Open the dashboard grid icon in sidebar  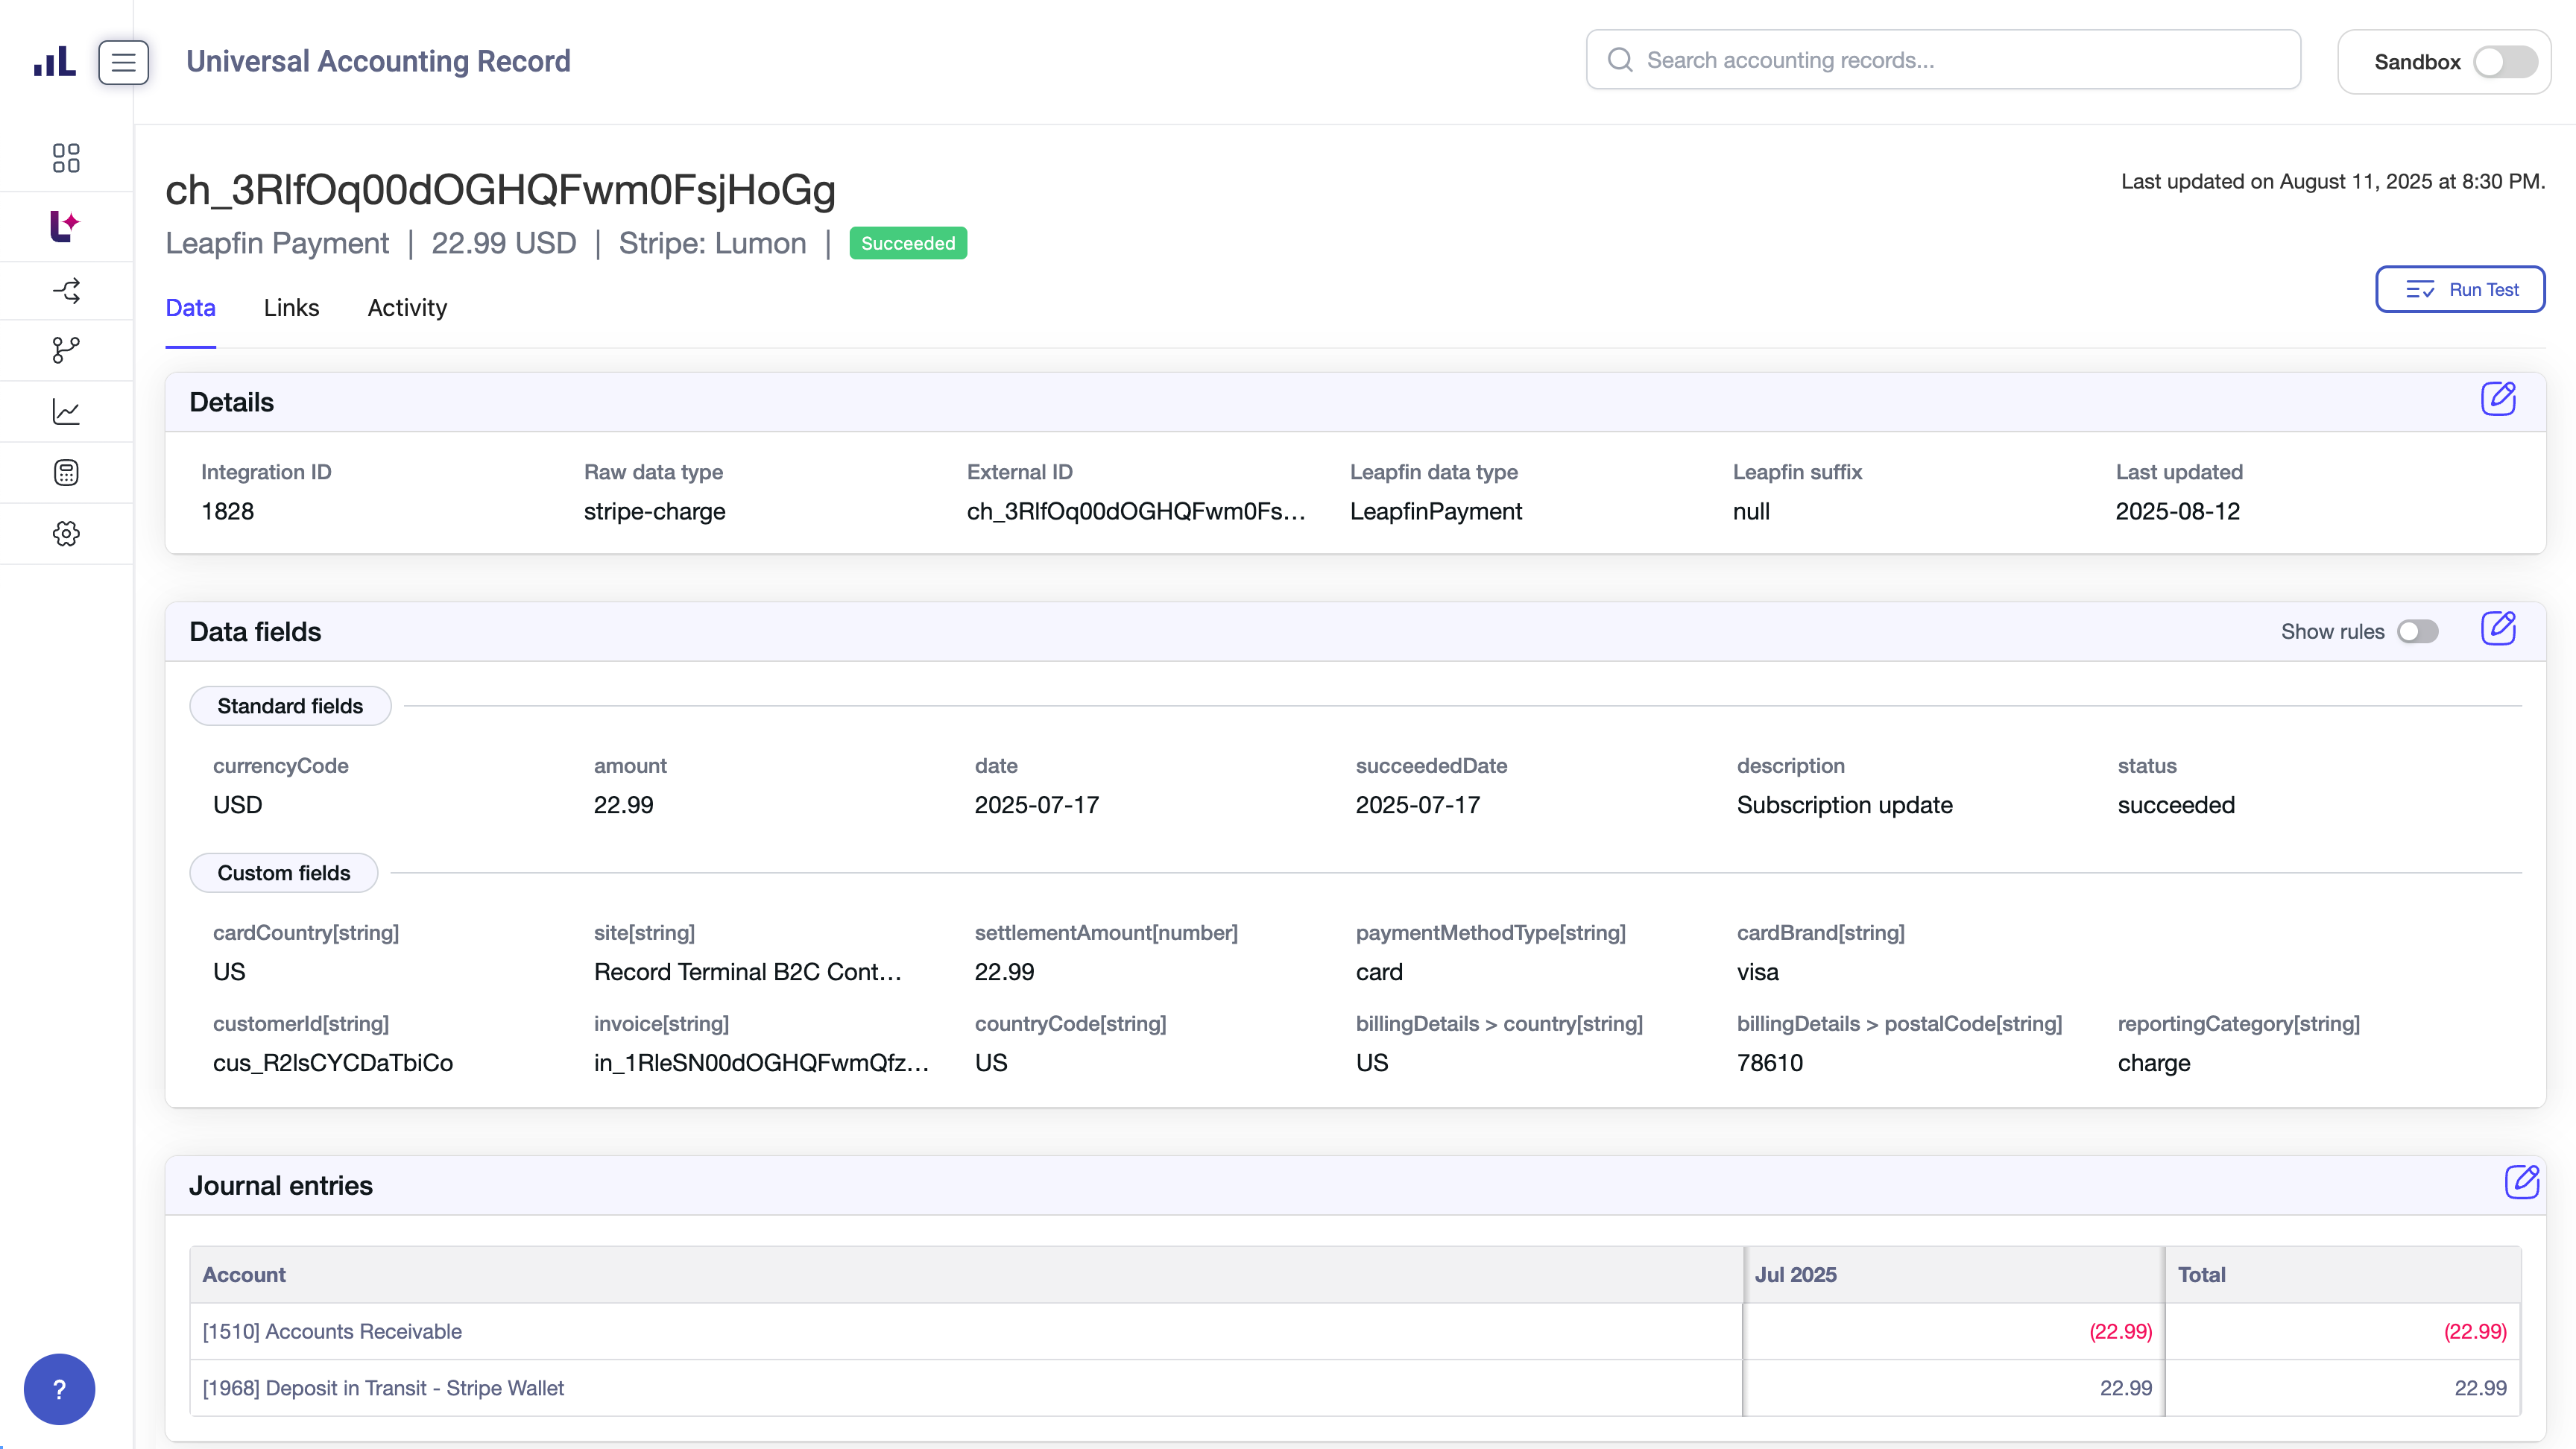coord(66,158)
